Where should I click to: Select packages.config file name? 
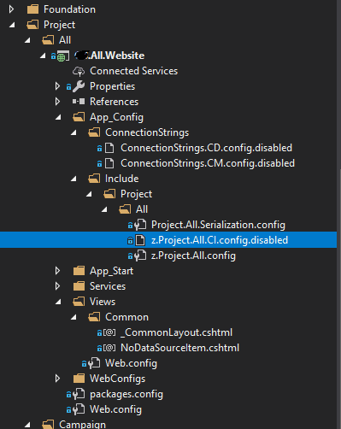pos(126,394)
